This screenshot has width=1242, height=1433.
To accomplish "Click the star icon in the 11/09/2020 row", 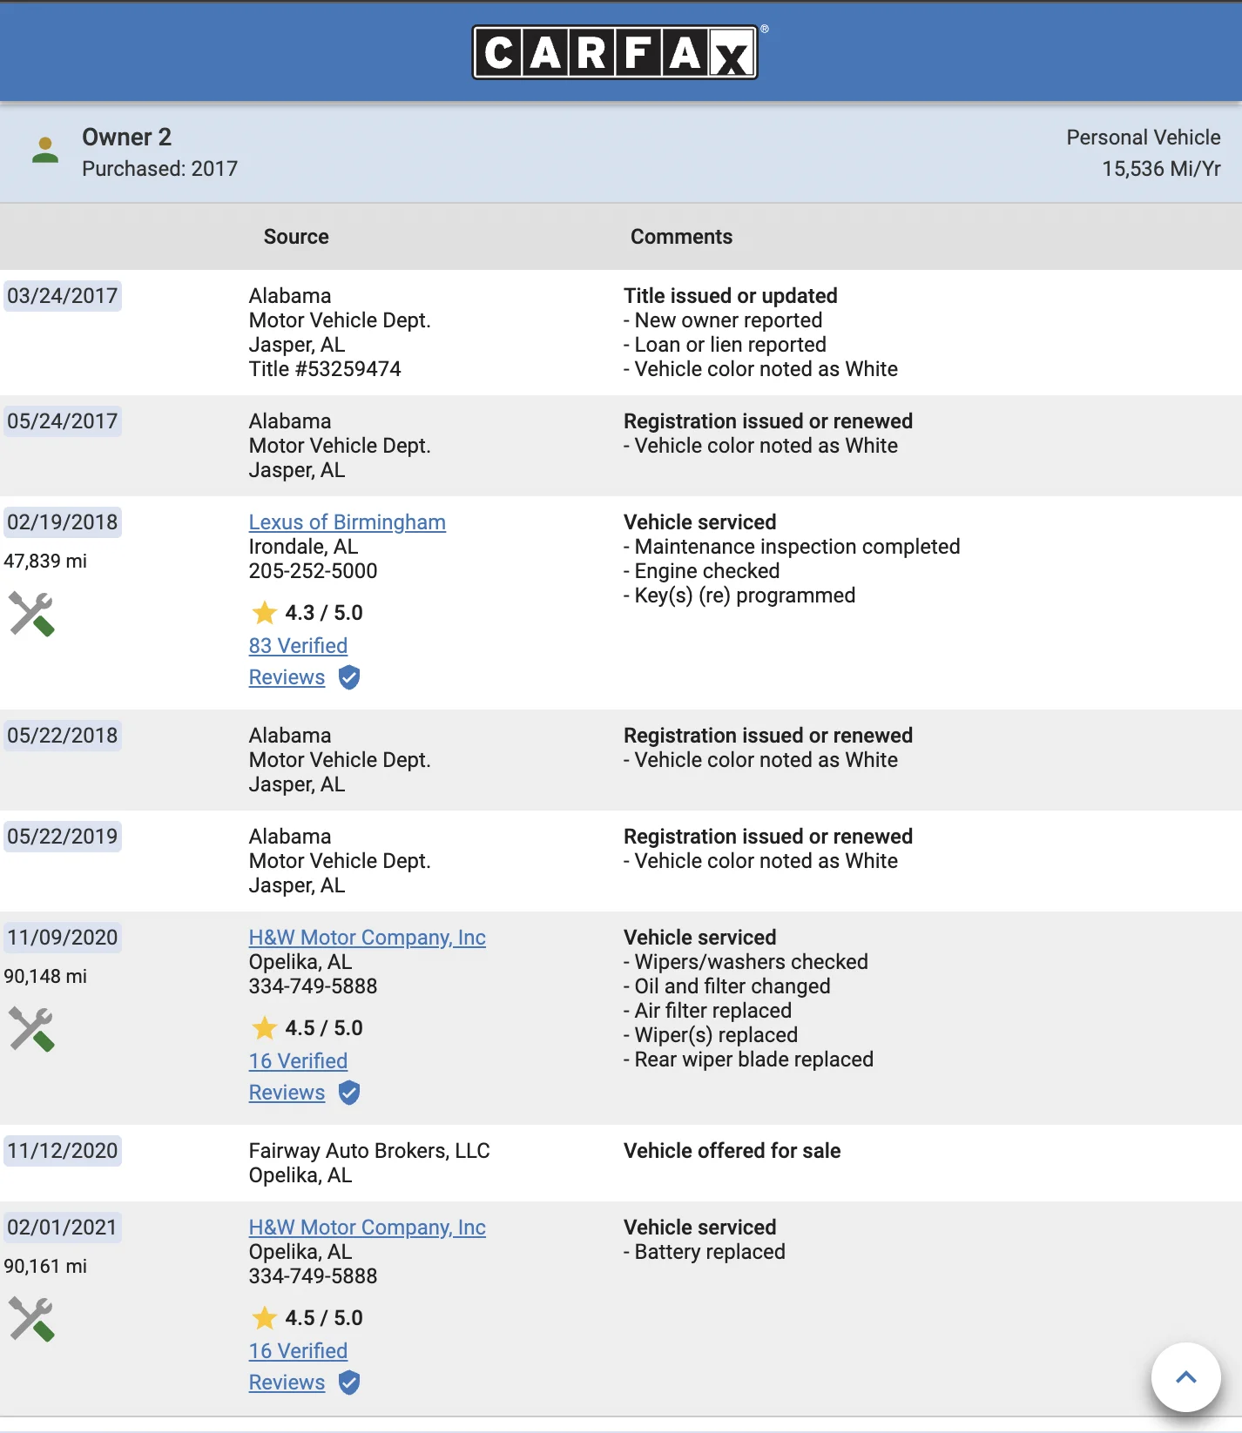I will click(x=264, y=1027).
